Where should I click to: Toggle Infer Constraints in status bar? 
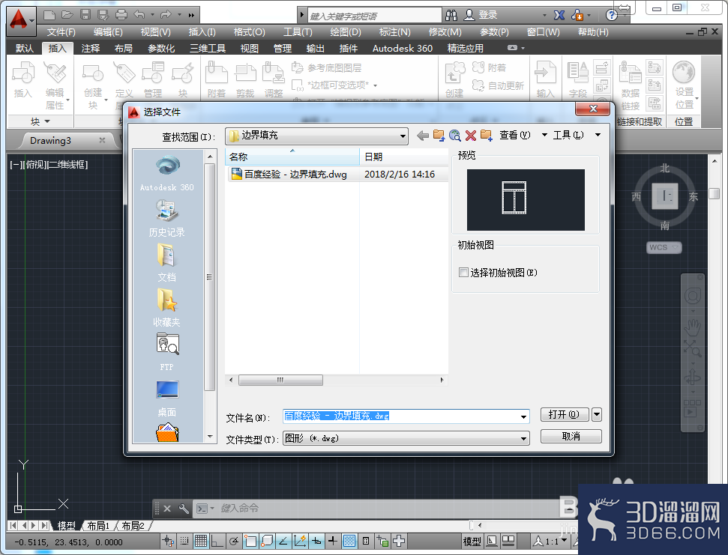[169, 541]
